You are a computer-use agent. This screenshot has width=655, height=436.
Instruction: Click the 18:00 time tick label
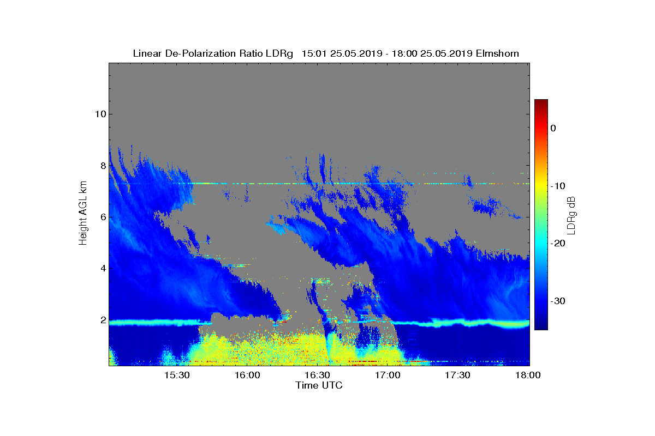[528, 376]
